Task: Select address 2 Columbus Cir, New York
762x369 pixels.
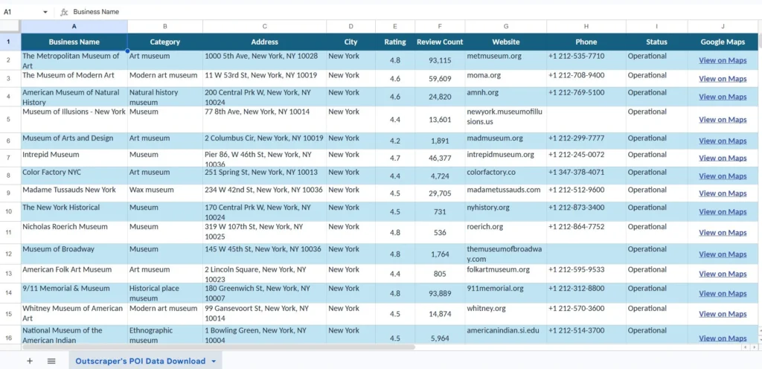Action: pos(264,141)
